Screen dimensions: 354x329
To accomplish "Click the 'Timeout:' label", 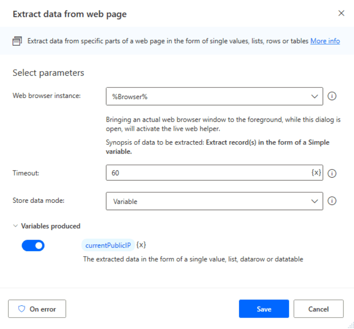I will point(26,173).
